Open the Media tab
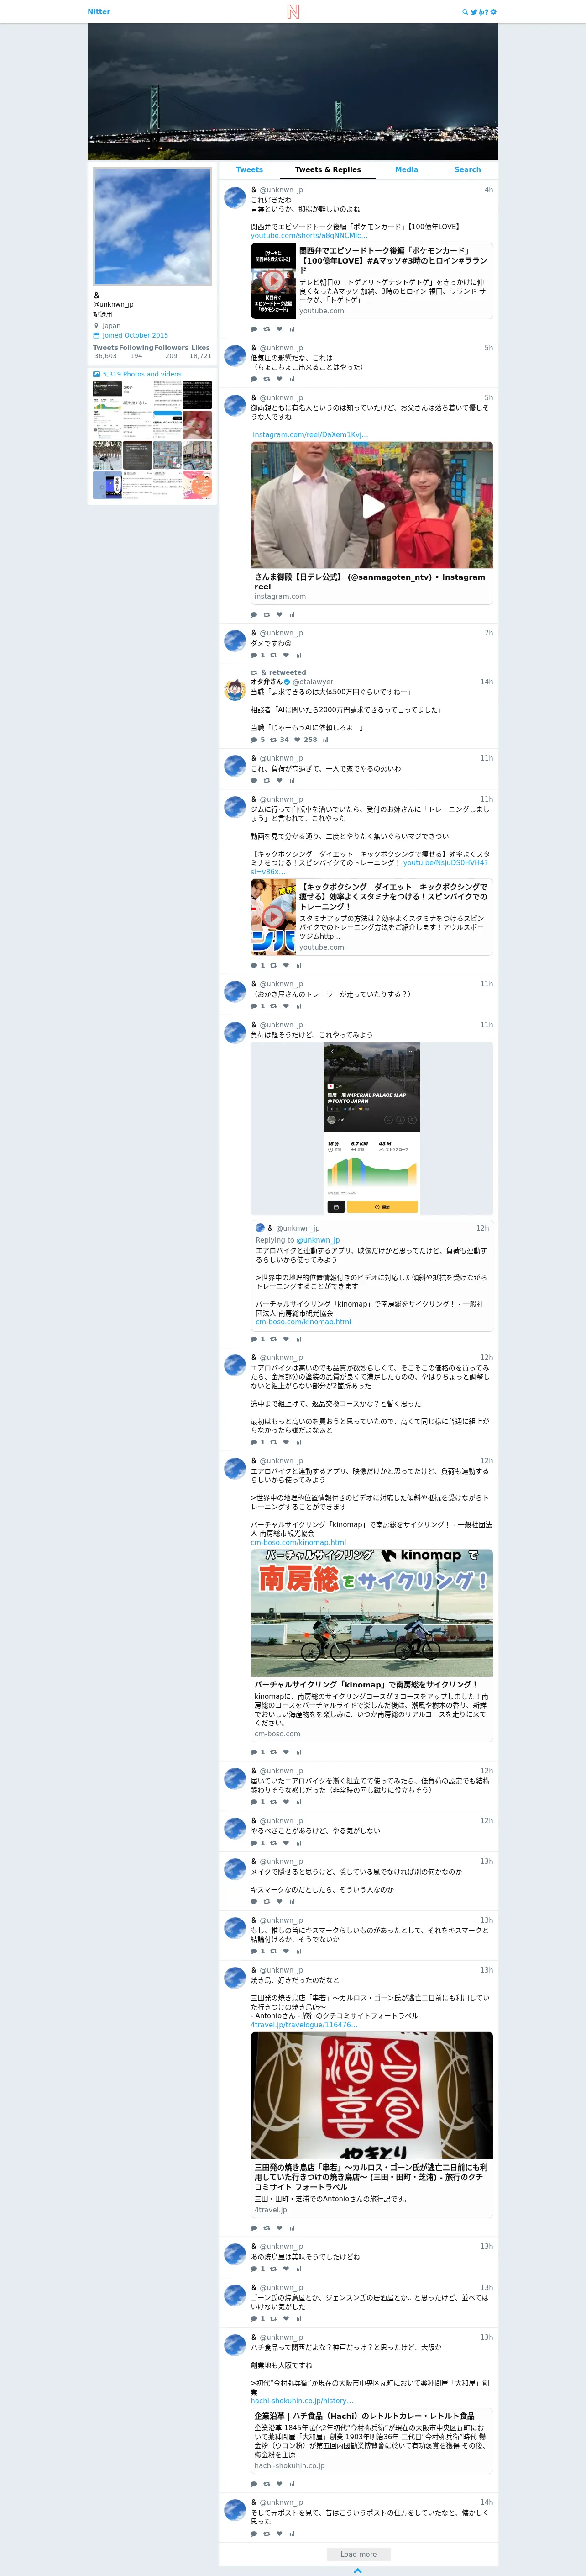Image resolution: width=586 pixels, height=2576 pixels. (x=406, y=170)
